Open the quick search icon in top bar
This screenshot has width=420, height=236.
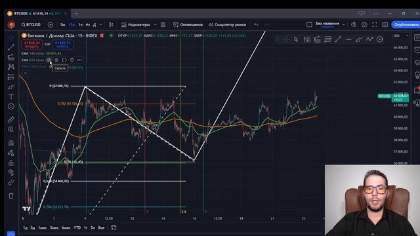coord(354,25)
